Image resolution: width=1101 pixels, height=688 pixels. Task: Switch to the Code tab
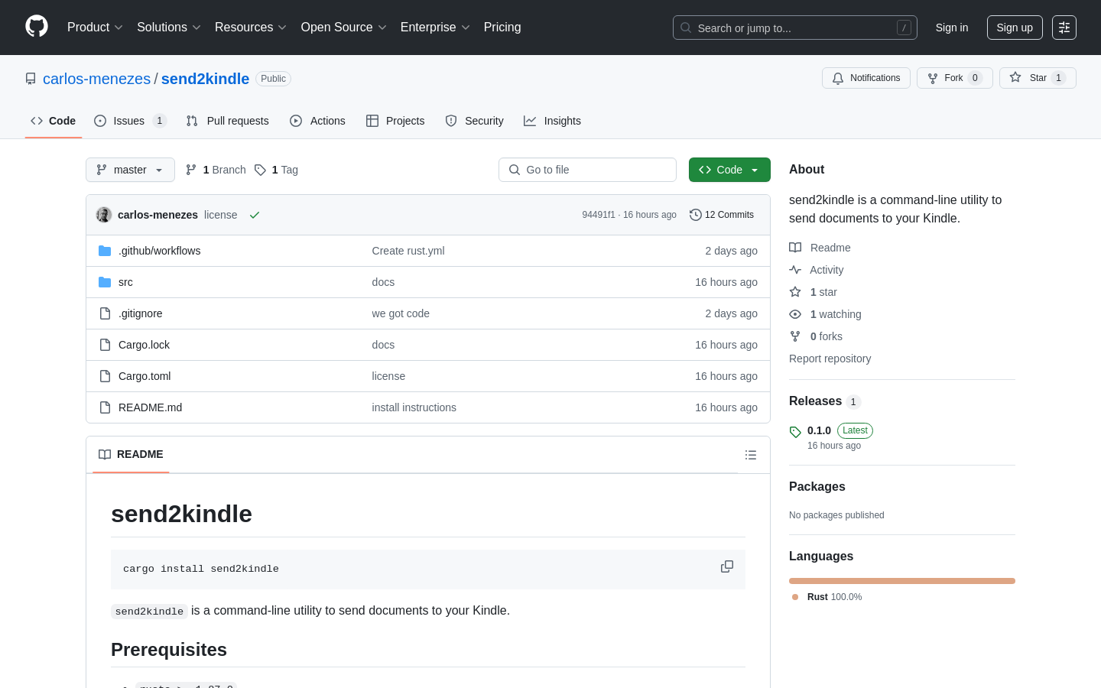54,121
